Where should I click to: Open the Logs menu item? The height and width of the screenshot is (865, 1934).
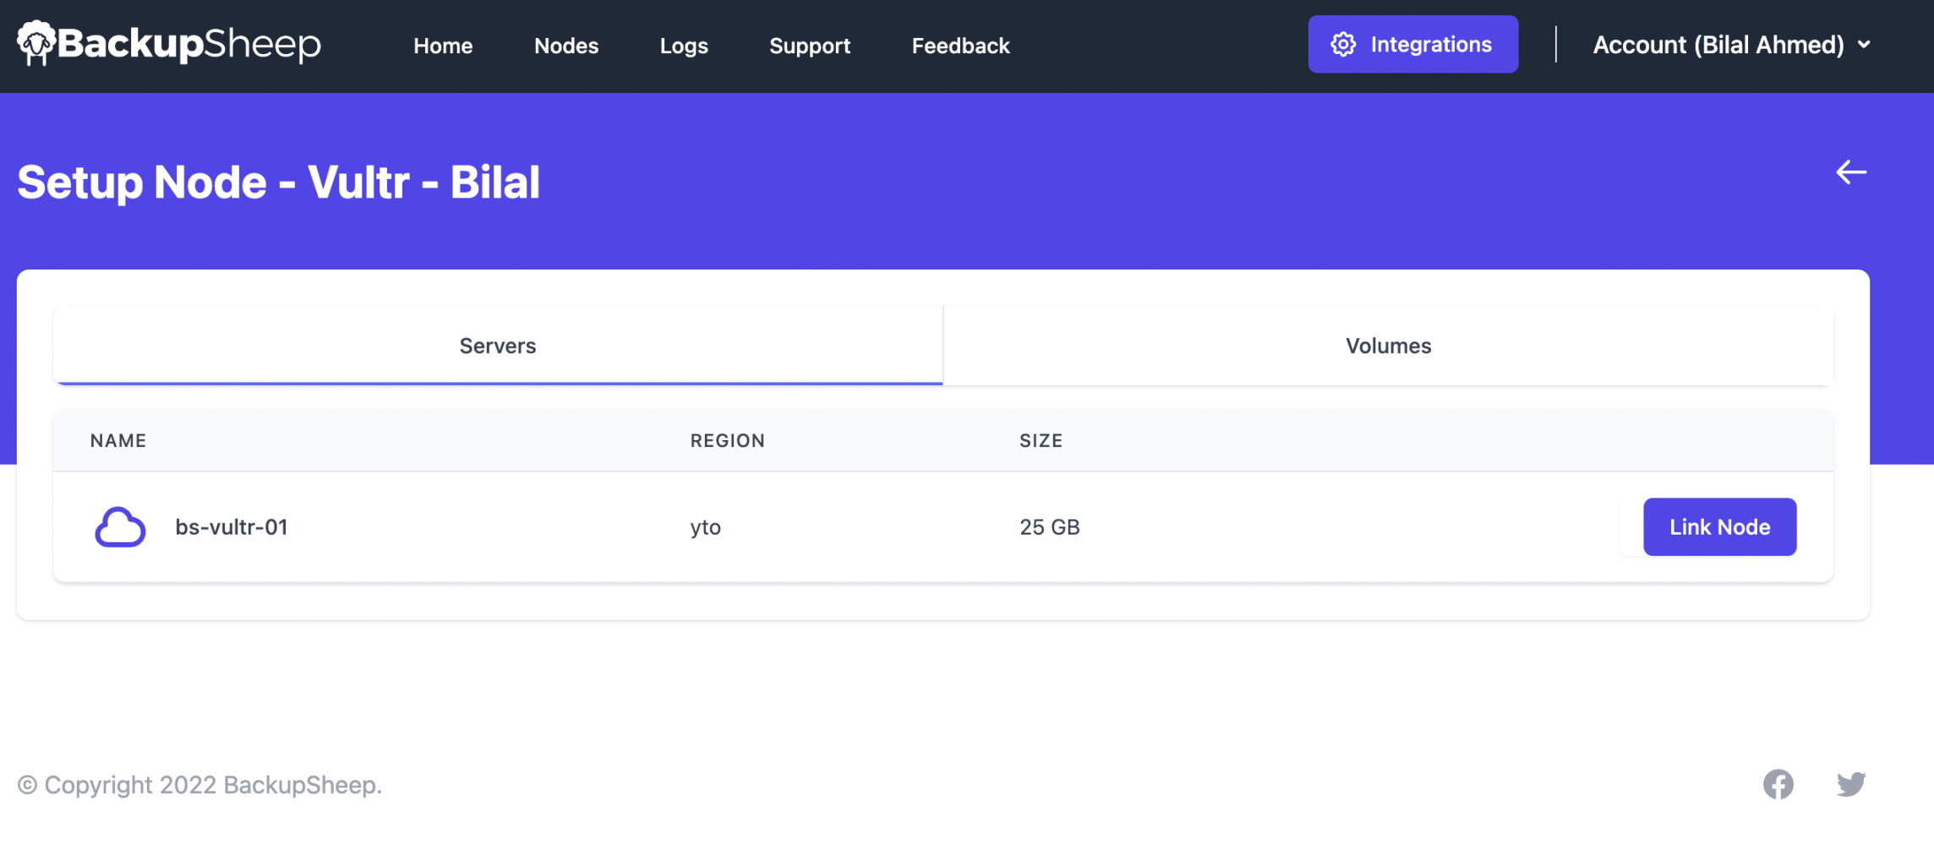pos(684,46)
